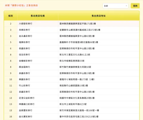Click group number 9 cell
The width and height of the screenshot is (143, 120).
pos(11,73)
